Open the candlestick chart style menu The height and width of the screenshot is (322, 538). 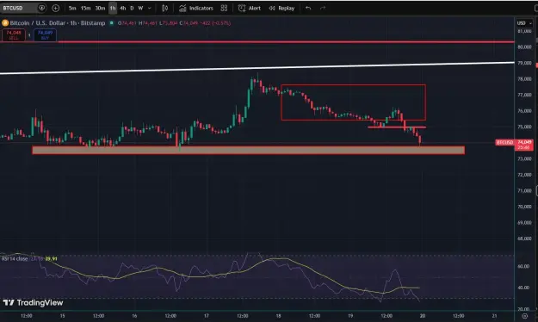(x=165, y=8)
